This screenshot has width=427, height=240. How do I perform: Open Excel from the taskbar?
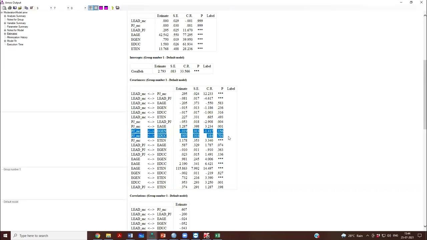coord(218,236)
